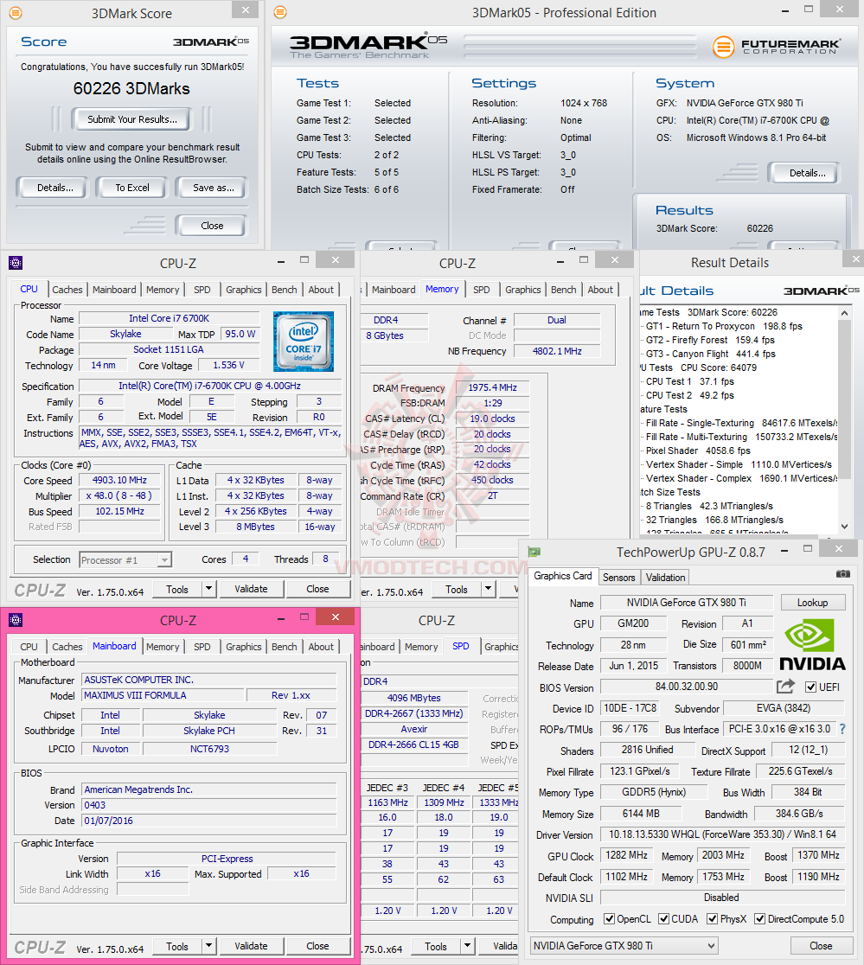Click the 3DMark Score window's orange title icon

16,12
